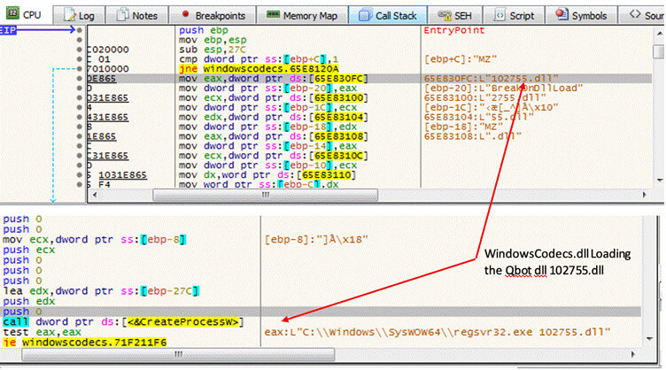Click down arrow of upper vertical scrollbar
666x370 pixels.
pos(659,181)
